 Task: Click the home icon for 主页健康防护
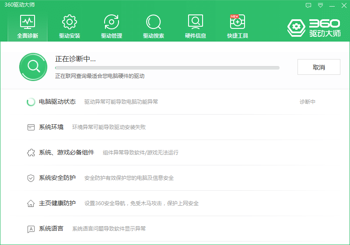[x=31, y=203]
